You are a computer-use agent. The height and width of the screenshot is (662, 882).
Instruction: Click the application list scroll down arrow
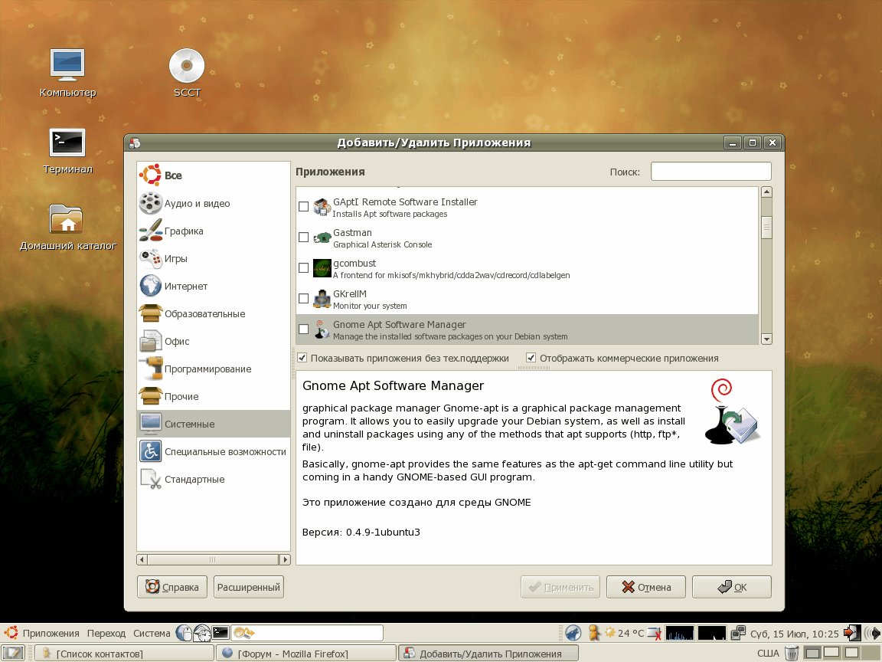766,339
